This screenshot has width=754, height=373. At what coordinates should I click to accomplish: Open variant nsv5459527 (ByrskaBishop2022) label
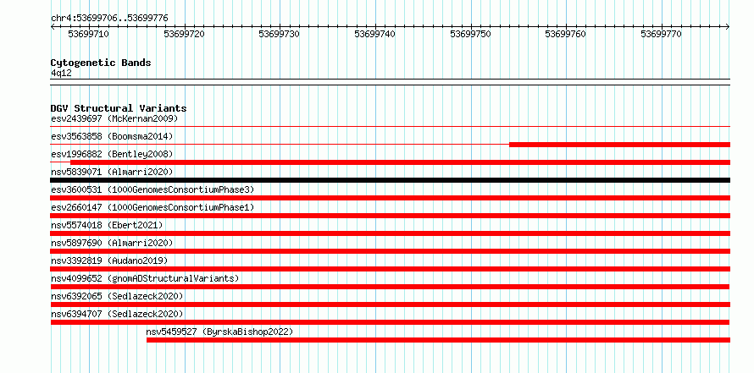tap(219, 332)
